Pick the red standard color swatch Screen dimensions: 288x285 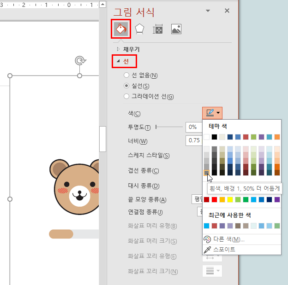click(x=214, y=199)
